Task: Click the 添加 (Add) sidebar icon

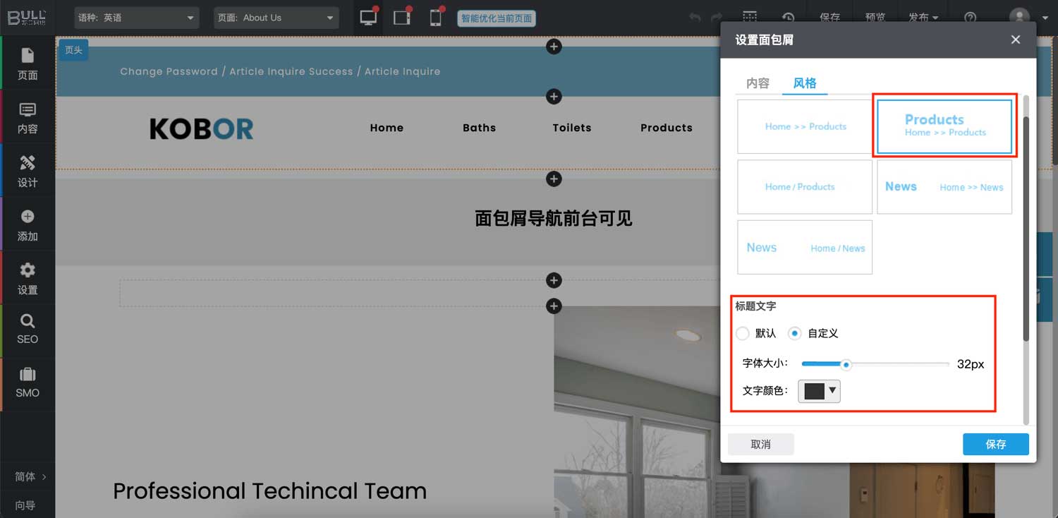Action: click(28, 224)
